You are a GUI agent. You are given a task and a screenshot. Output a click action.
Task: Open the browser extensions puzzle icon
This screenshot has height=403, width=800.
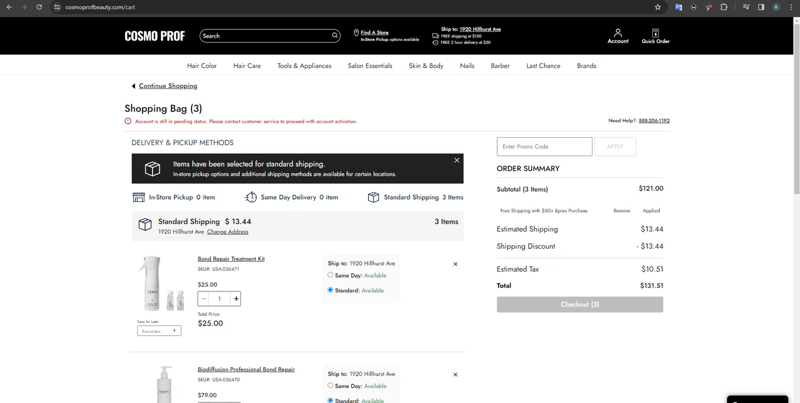pyautogui.click(x=724, y=7)
